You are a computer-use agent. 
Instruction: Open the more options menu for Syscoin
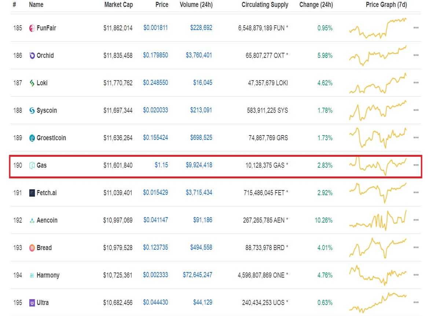point(416,110)
